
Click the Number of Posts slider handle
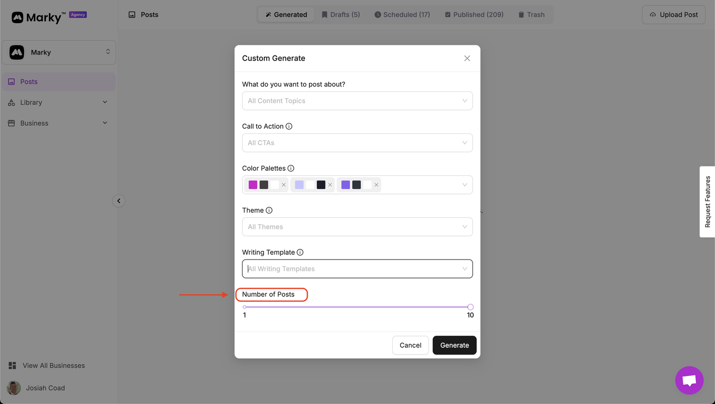(x=470, y=307)
